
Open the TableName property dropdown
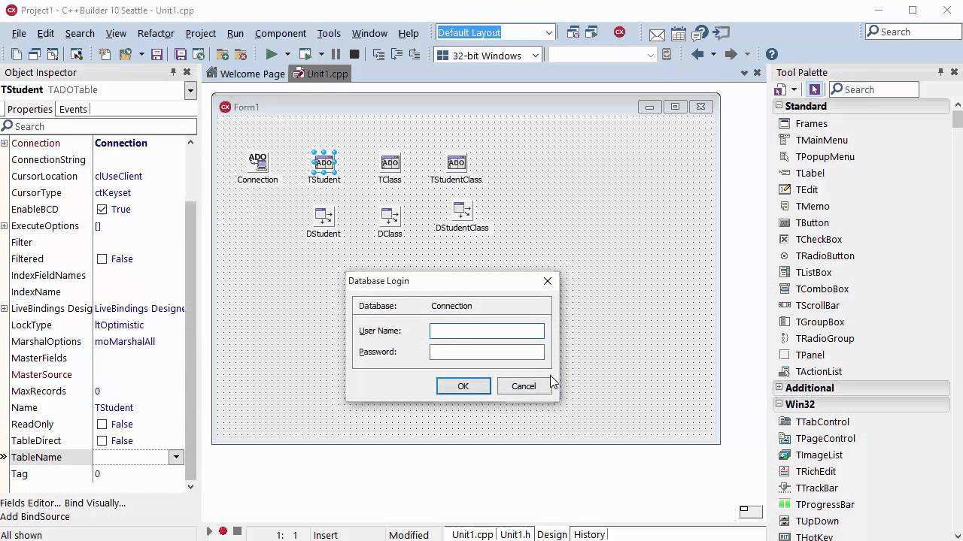coord(176,457)
